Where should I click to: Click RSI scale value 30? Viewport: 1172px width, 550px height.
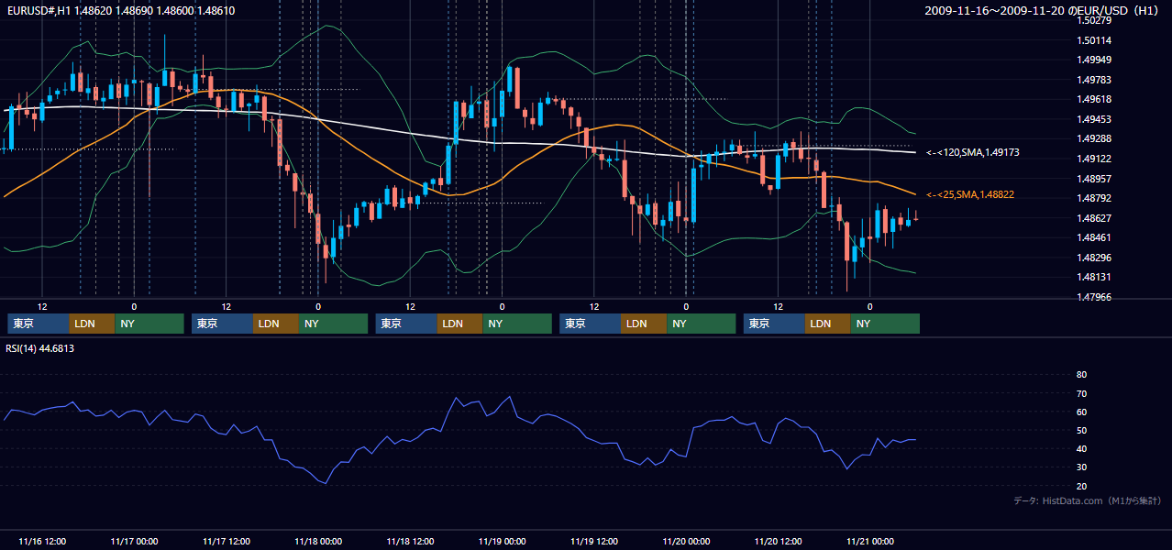pos(1081,467)
